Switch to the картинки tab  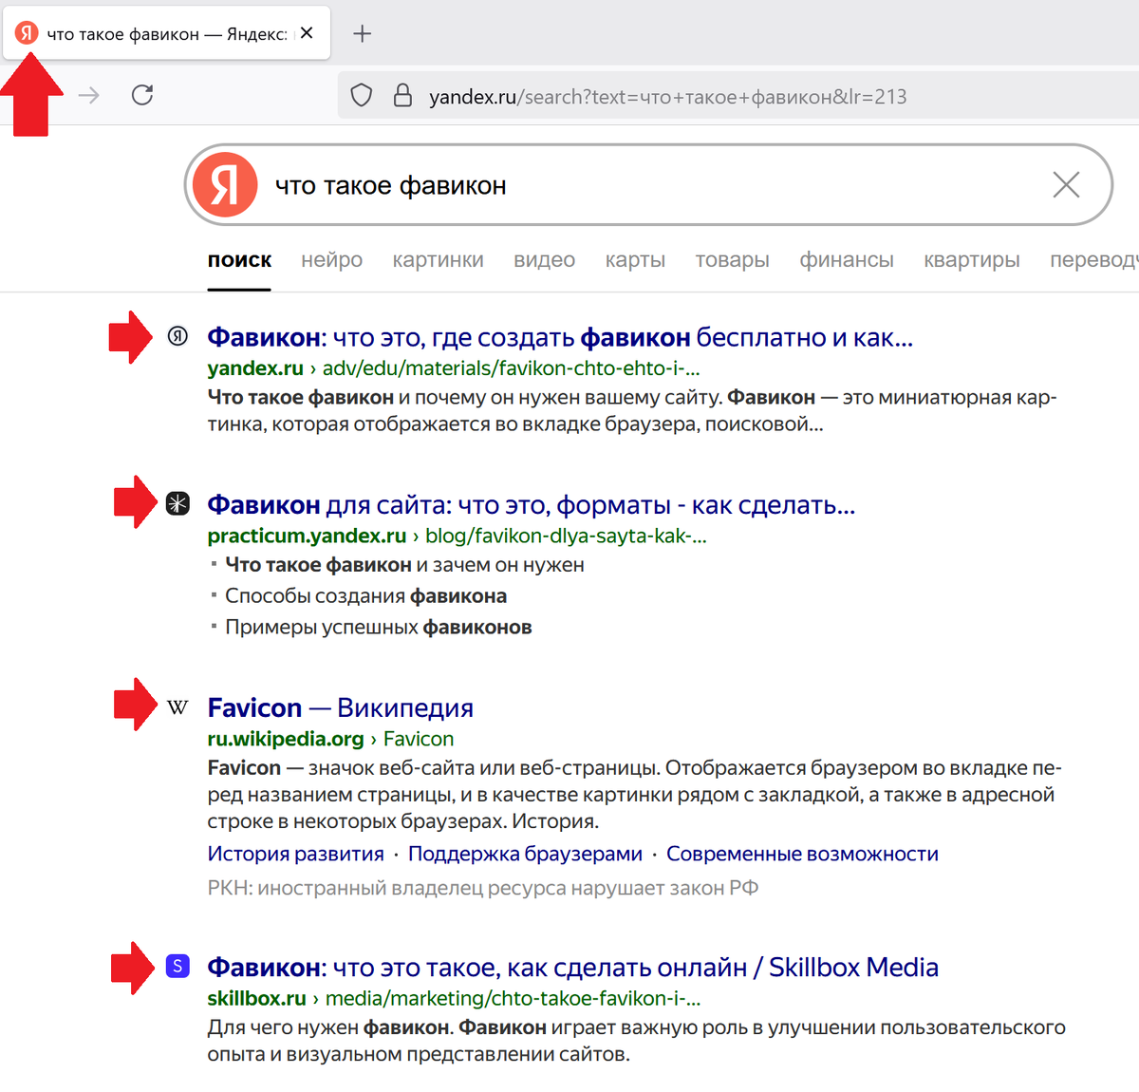coord(438,259)
